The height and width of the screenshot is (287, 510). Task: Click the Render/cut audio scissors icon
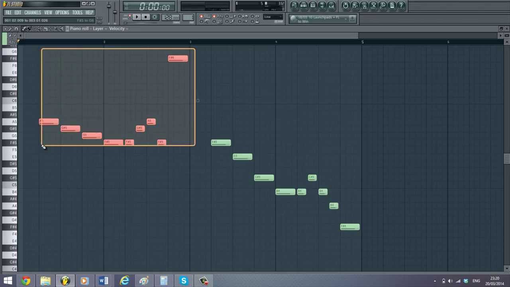point(373,6)
